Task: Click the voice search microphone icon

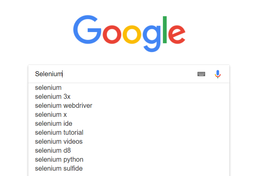Action: [218, 74]
